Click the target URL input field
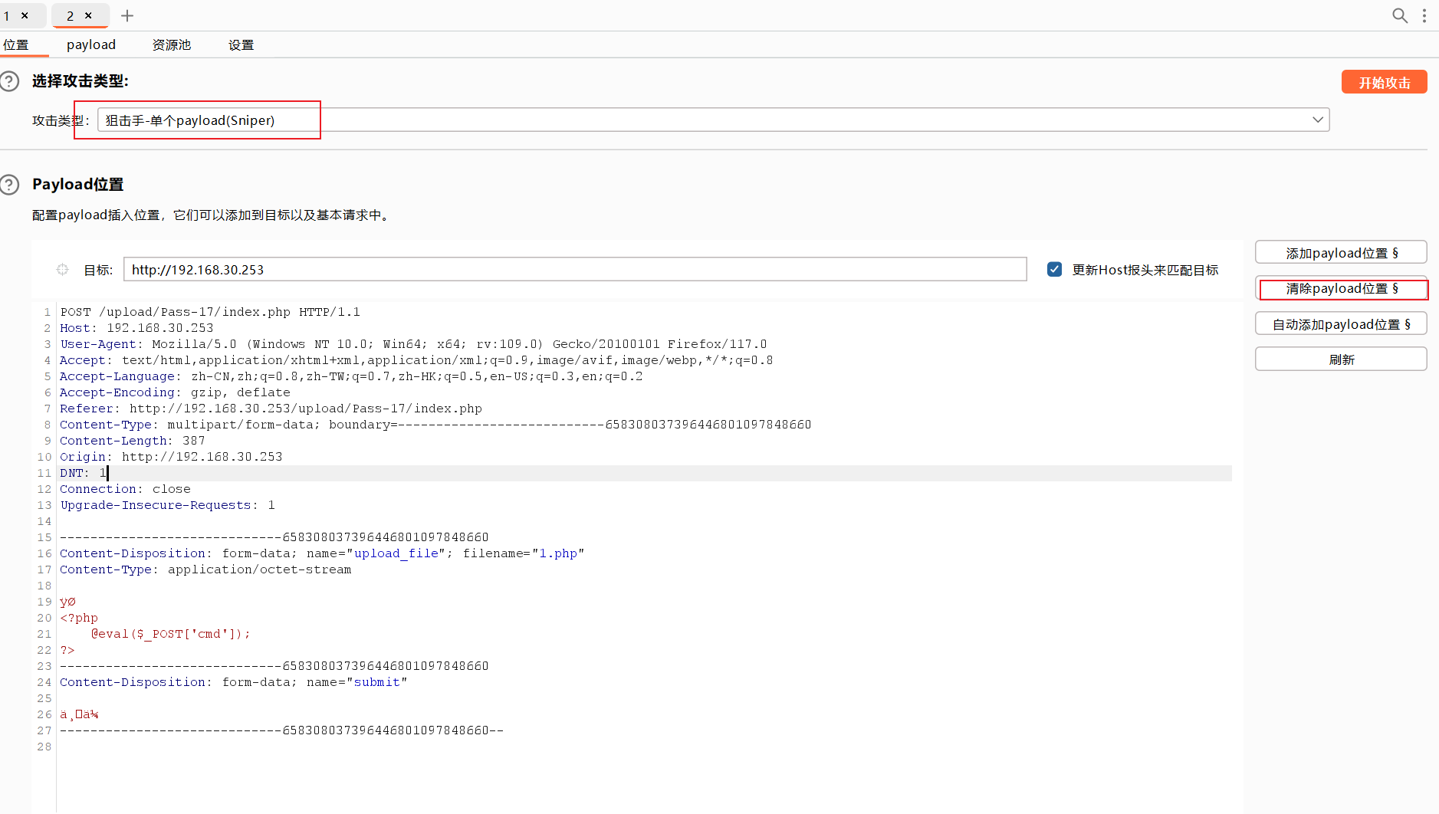Viewport: 1439px width, 814px height. pyautogui.click(x=575, y=270)
